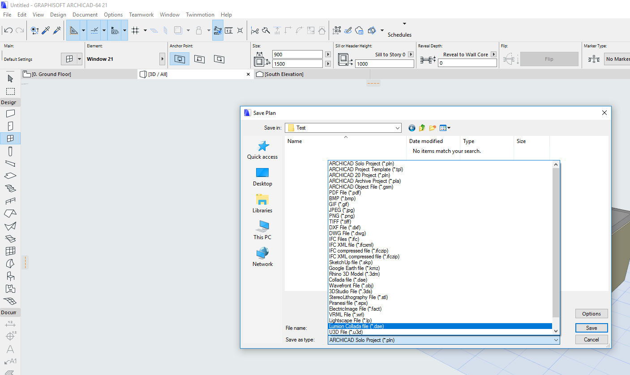The width and height of the screenshot is (630, 375).
Task: Select the Roof tool in the toolbox
Action: tap(10, 214)
